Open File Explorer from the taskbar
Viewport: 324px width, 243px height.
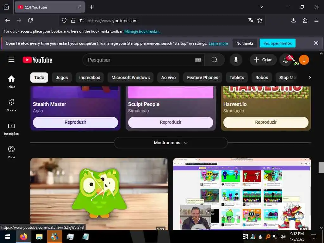39,237
